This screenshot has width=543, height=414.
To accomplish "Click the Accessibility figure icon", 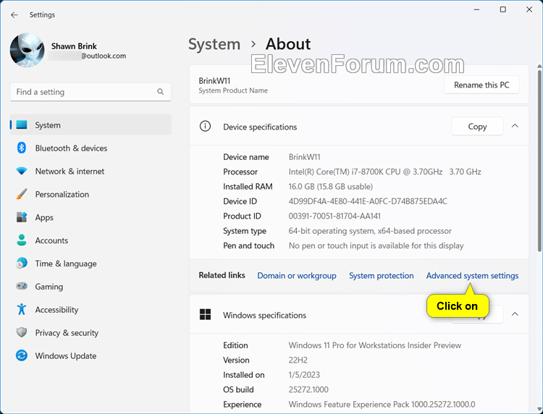I will 22,310.
